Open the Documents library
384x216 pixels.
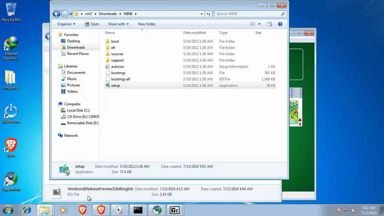(76, 73)
